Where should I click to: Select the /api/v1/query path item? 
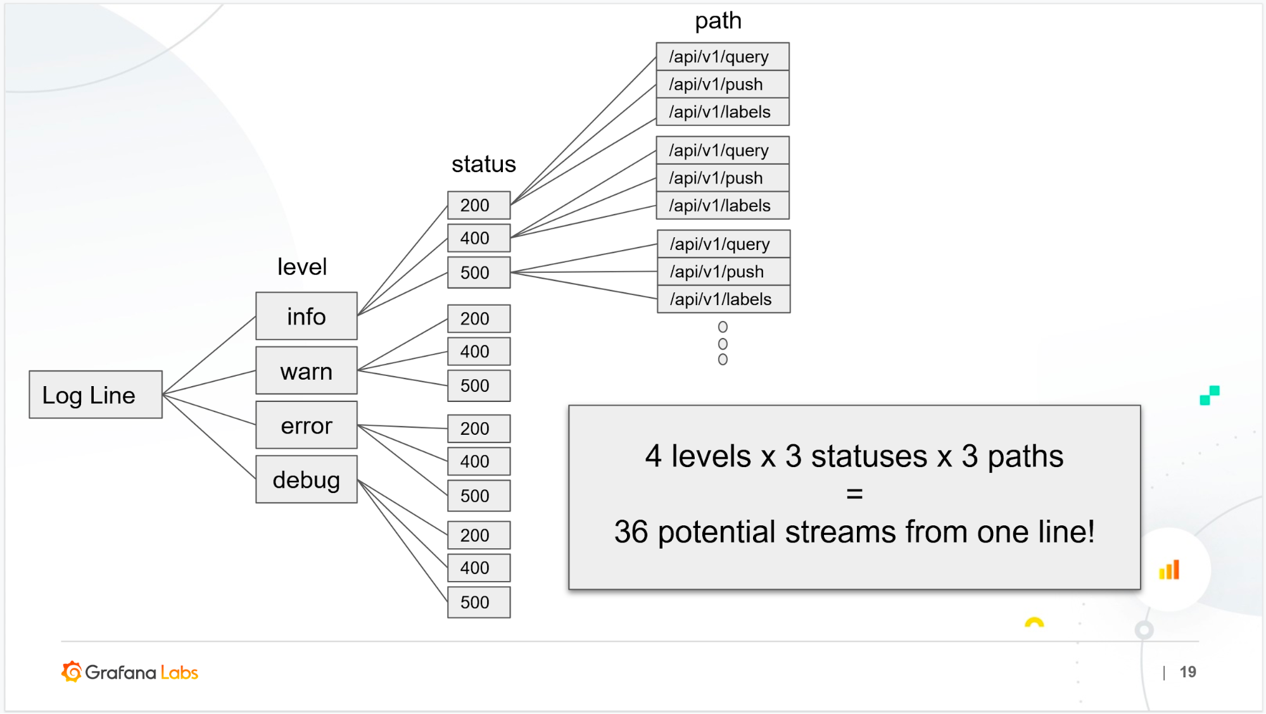(721, 56)
